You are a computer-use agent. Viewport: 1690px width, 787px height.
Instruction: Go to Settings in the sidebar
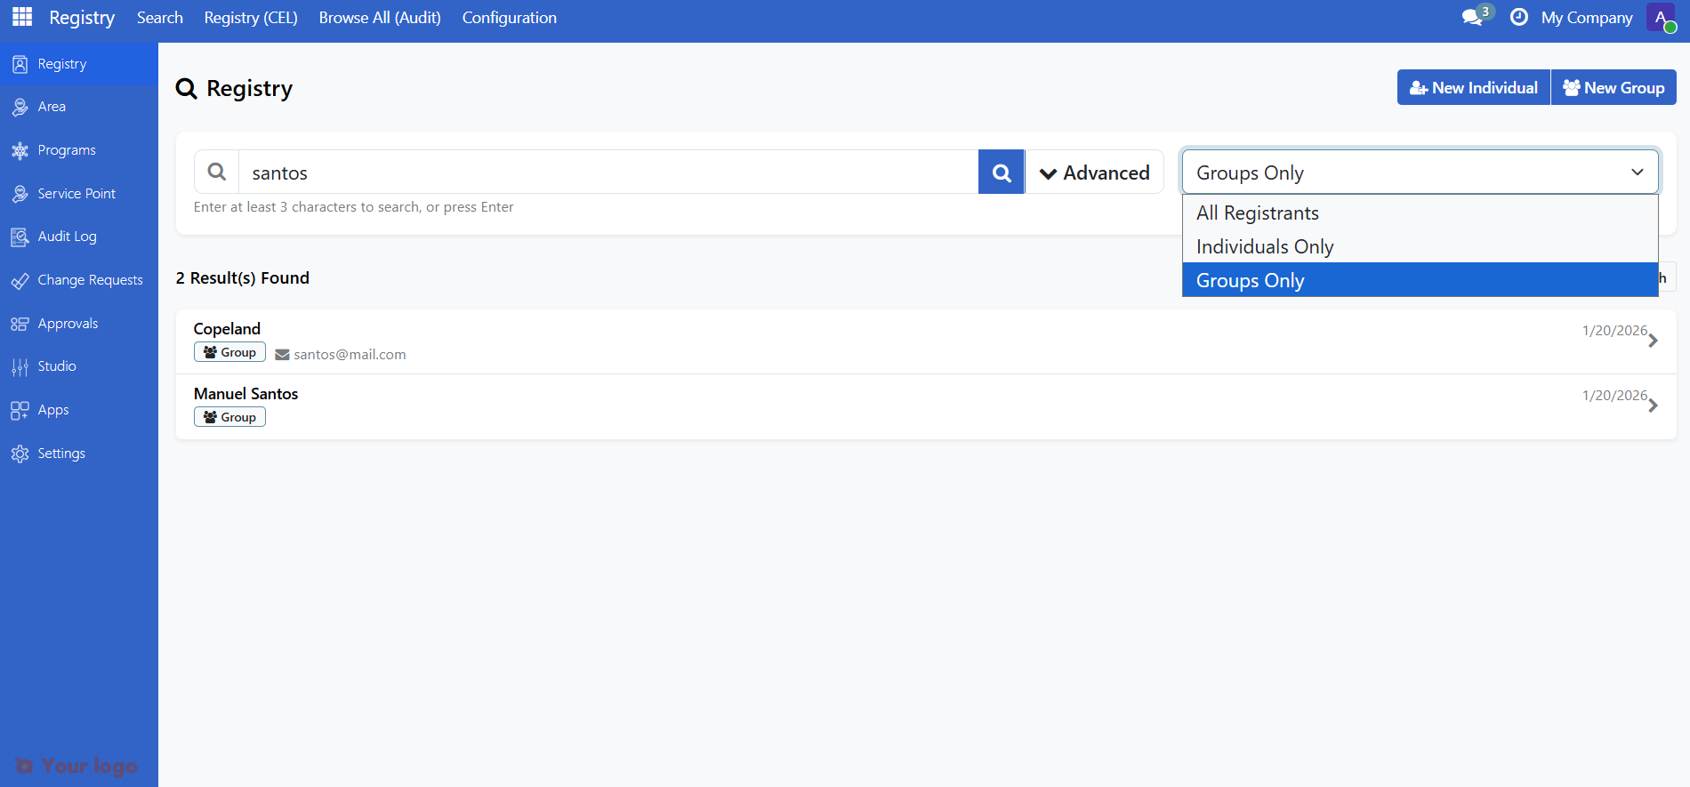[79, 454]
